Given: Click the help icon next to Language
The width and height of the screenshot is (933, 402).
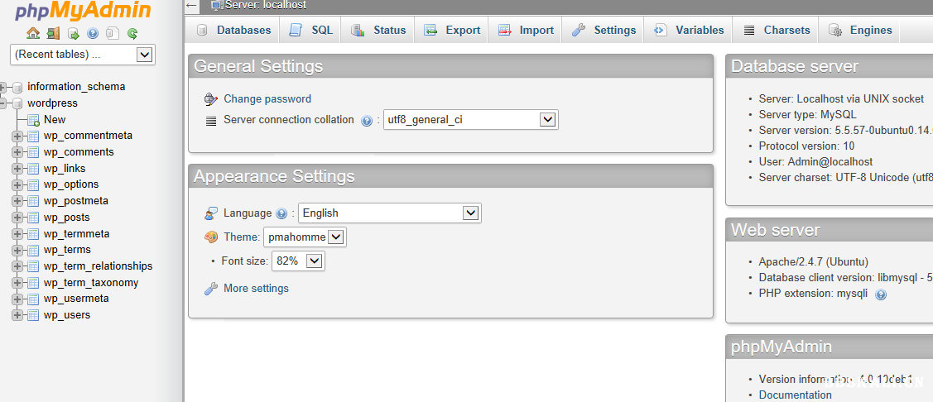Looking at the screenshot, I should tap(281, 213).
